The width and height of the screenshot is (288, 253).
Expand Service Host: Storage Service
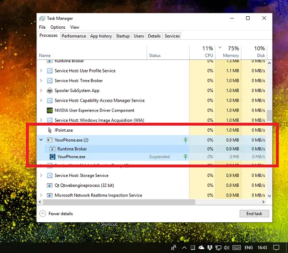click(41, 175)
